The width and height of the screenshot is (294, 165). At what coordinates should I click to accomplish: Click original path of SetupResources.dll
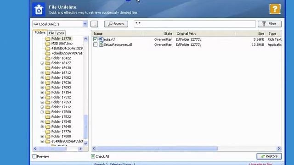[x=188, y=45]
